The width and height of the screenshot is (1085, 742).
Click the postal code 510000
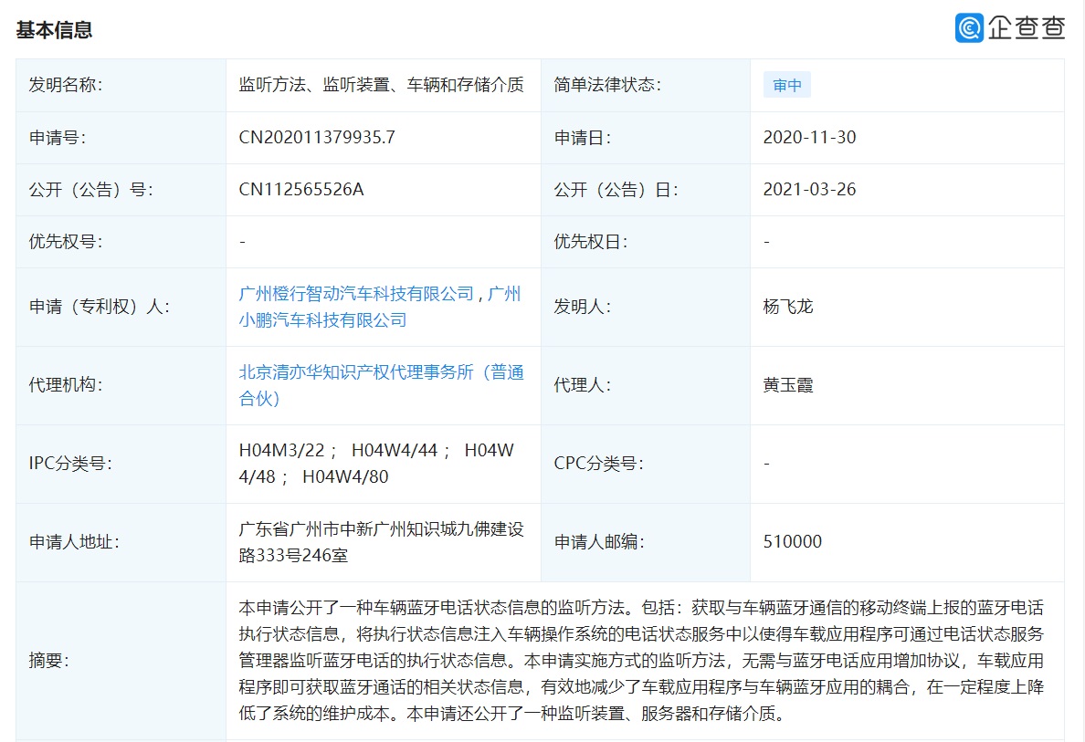793,541
